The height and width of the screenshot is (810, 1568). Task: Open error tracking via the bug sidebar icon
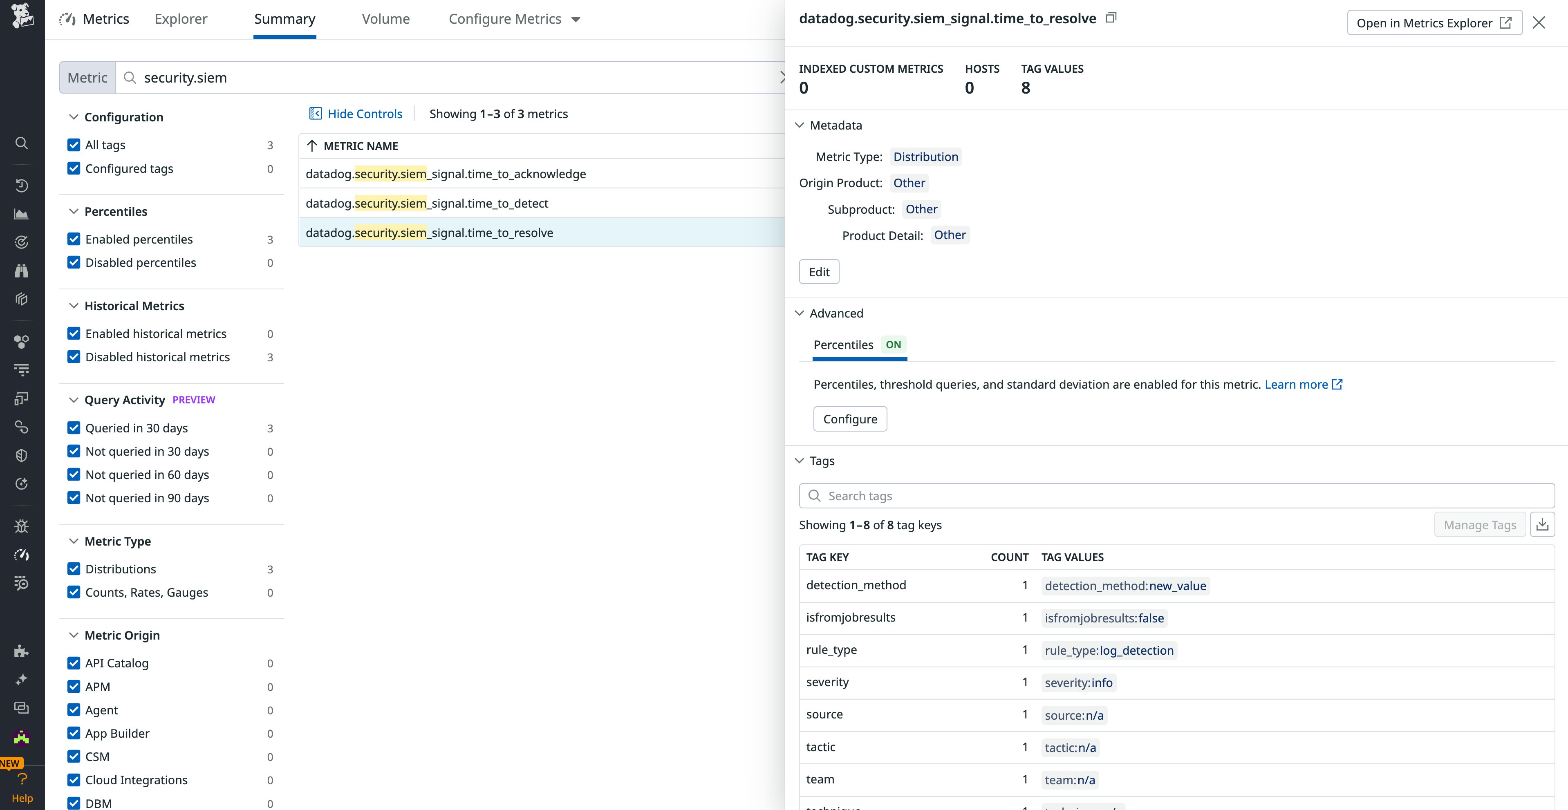pyautogui.click(x=22, y=526)
